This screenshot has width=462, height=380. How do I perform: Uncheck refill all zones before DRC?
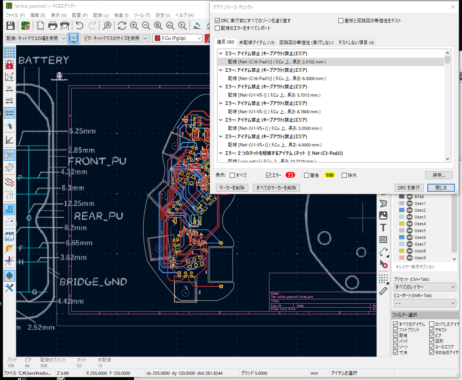[x=218, y=20]
